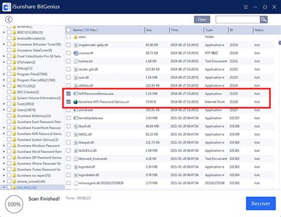Select the AndroidEmulator(1) folder
Image resolution: width=281 pixels, height=217 pixels.
click(x=31, y=39)
